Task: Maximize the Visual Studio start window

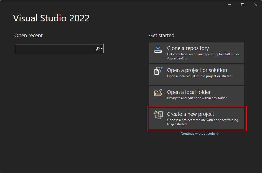Action: tap(243, 5)
